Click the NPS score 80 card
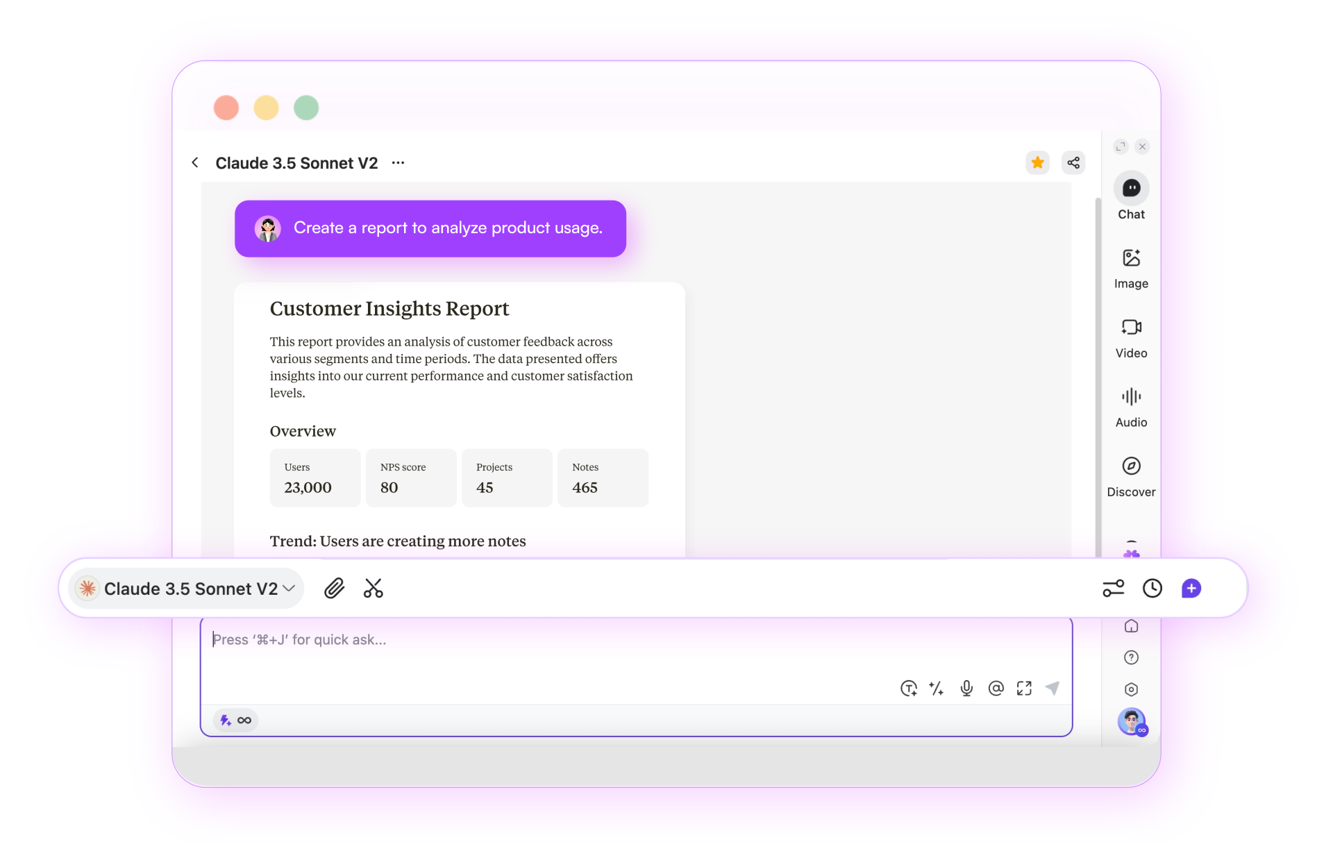 coord(411,478)
